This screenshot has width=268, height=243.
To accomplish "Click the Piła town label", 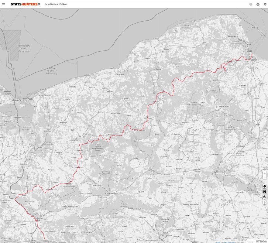I will click(150, 169).
